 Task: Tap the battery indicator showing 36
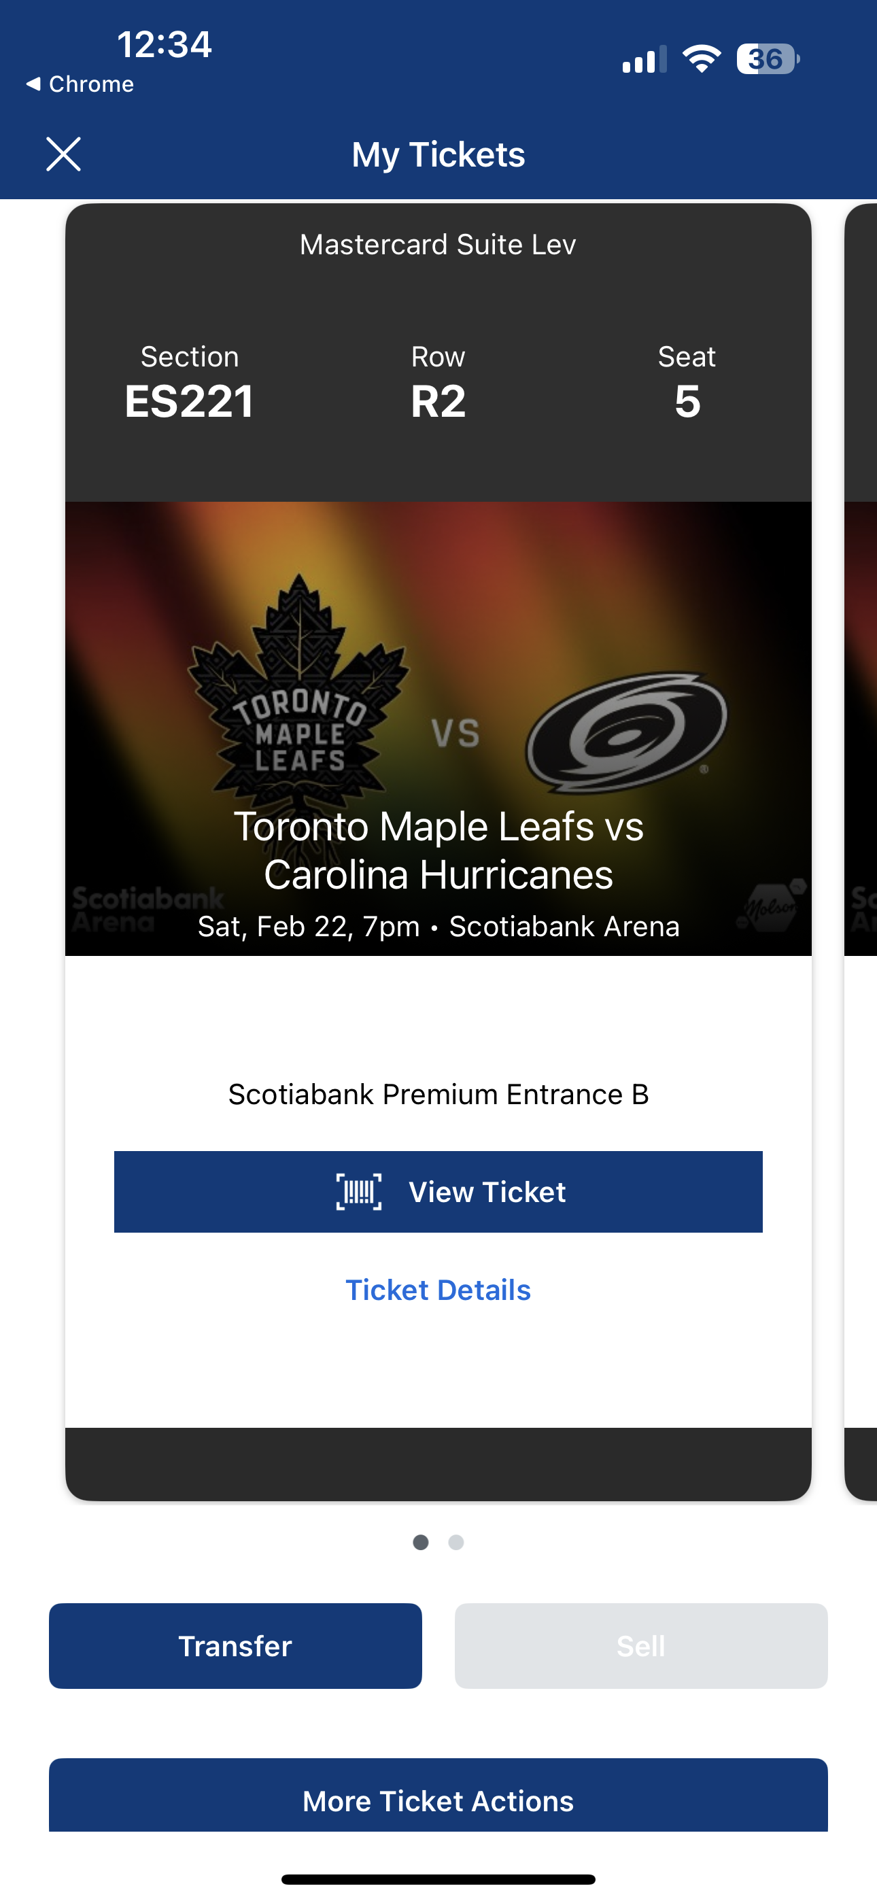click(x=768, y=59)
